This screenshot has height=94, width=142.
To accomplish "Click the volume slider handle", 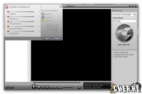I will coord(73,88).
